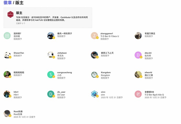This screenshot has height=124, width=181.
Task: Open bold username link Kongdom
Action: (x=106, y=72)
